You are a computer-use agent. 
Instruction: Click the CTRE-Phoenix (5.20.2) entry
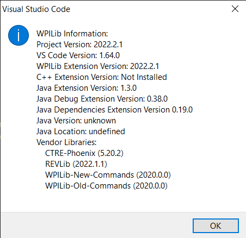coord(84,153)
